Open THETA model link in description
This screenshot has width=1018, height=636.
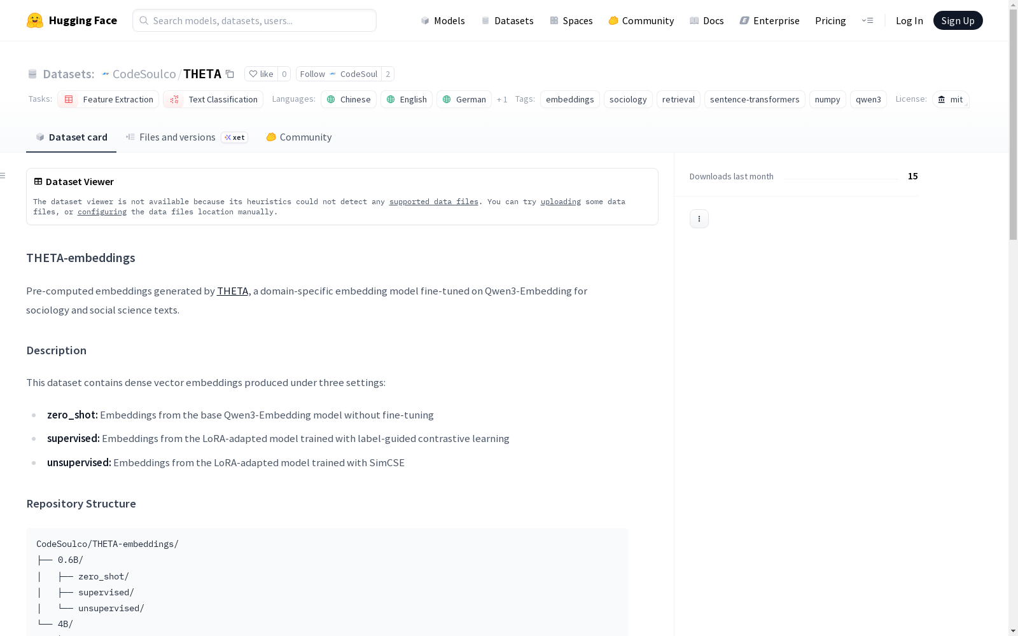point(232,291)
